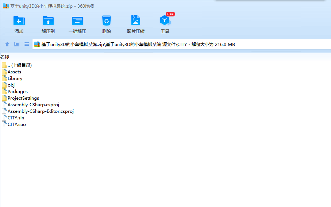The width and height of the screenshot is (331, 207).
Task: Click the 一键解压 (One-click extract) icon
Action: [x=77, y=21]
